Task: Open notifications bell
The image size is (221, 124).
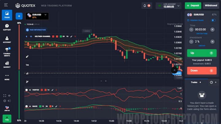Action: [145, 6]
